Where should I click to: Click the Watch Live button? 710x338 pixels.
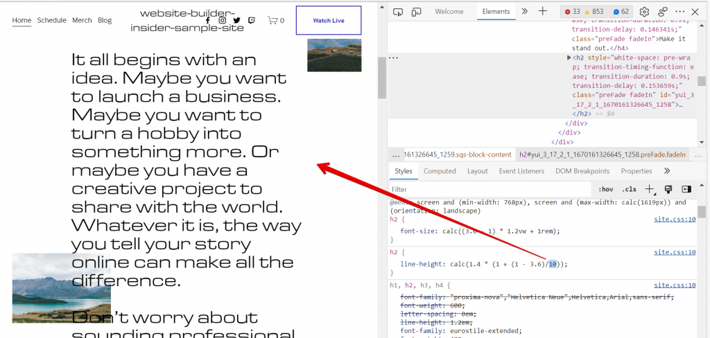point(328,21)
